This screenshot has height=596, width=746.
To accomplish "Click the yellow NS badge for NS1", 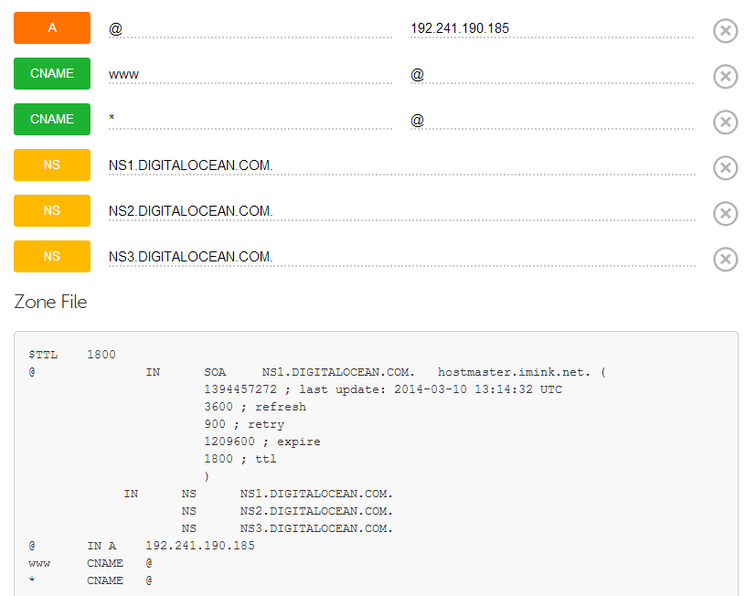I will (52, 165).
